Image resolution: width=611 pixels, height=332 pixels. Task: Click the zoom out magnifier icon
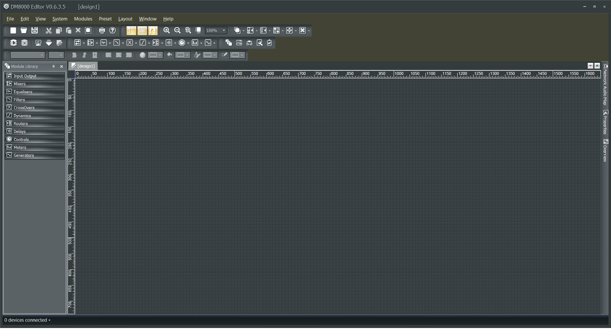[178, 30]
